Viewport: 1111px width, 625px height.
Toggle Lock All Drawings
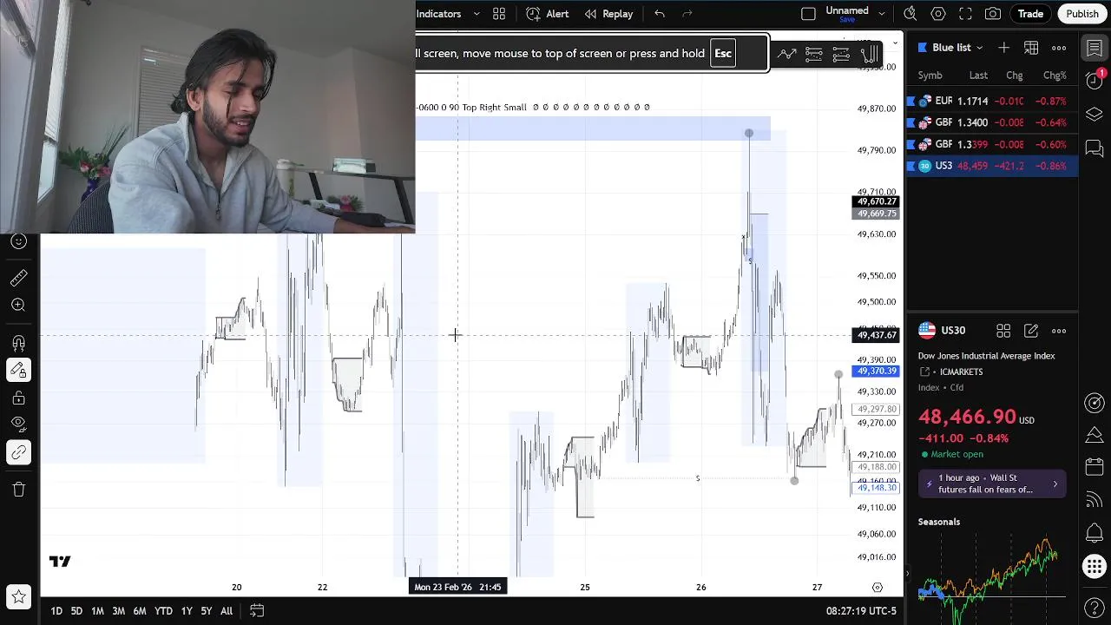[18, 398]
